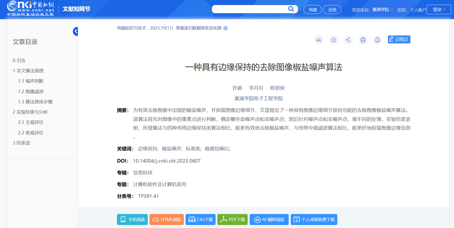Screen dimensions: 454x228
Task: Click keyword link 椒盐噪声
Action: pyautogui.click(x=172, y=149)
